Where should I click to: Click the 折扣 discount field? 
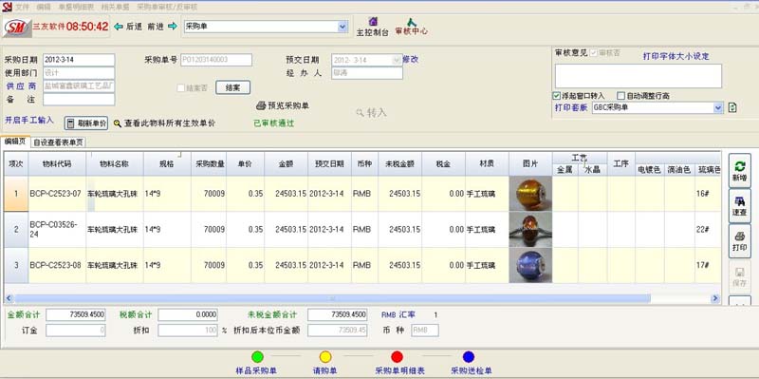[188, 331]
